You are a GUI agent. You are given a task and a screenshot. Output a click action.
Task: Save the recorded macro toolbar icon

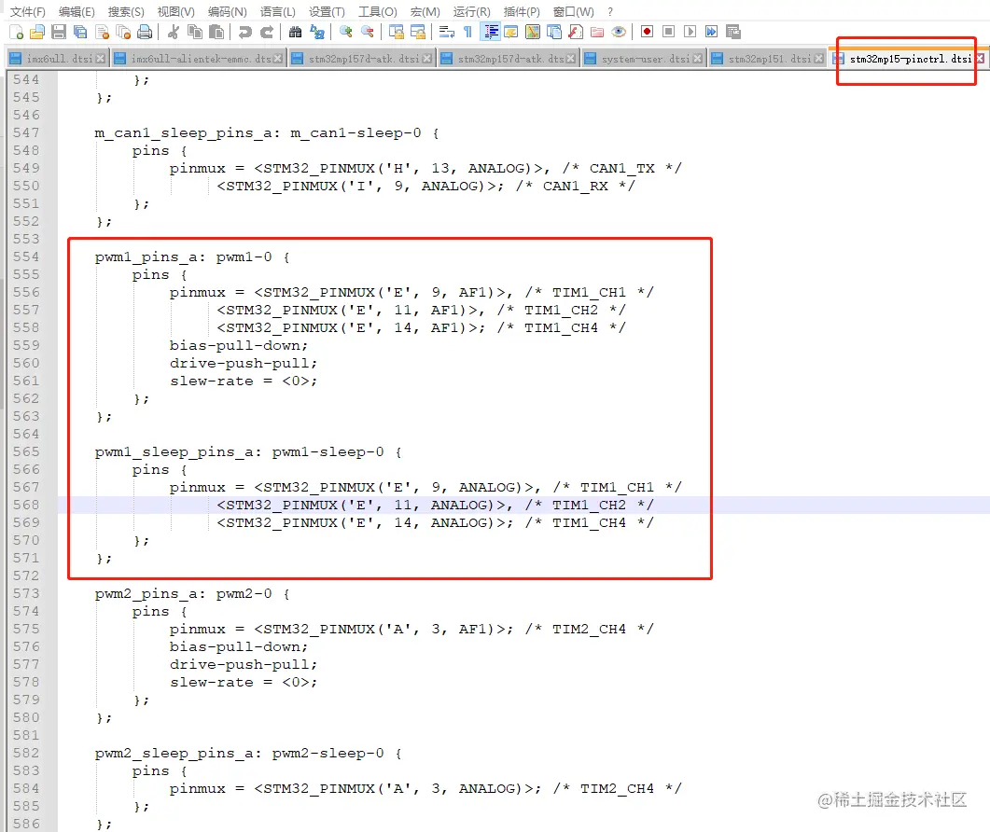tap(733, 32)
